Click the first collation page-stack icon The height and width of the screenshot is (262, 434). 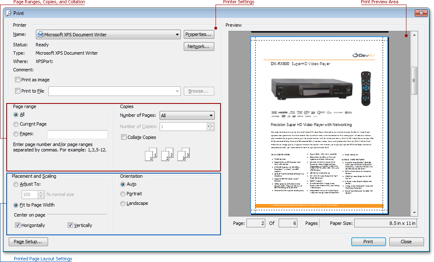[150, 155]
